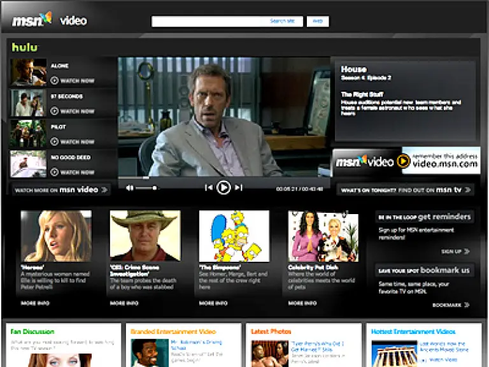Open the Hulu logo link
This screenshot has height=367, width=489.
(x=25, y=47)
